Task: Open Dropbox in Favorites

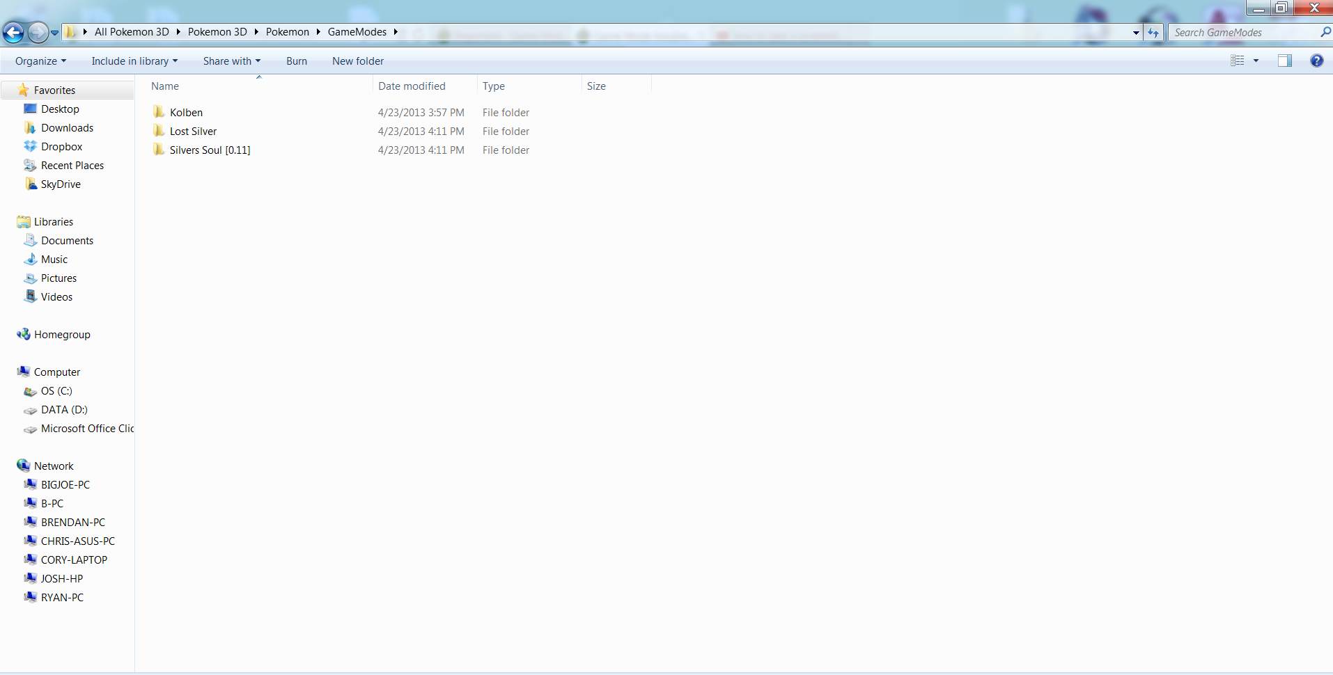Action: [61, 147]
